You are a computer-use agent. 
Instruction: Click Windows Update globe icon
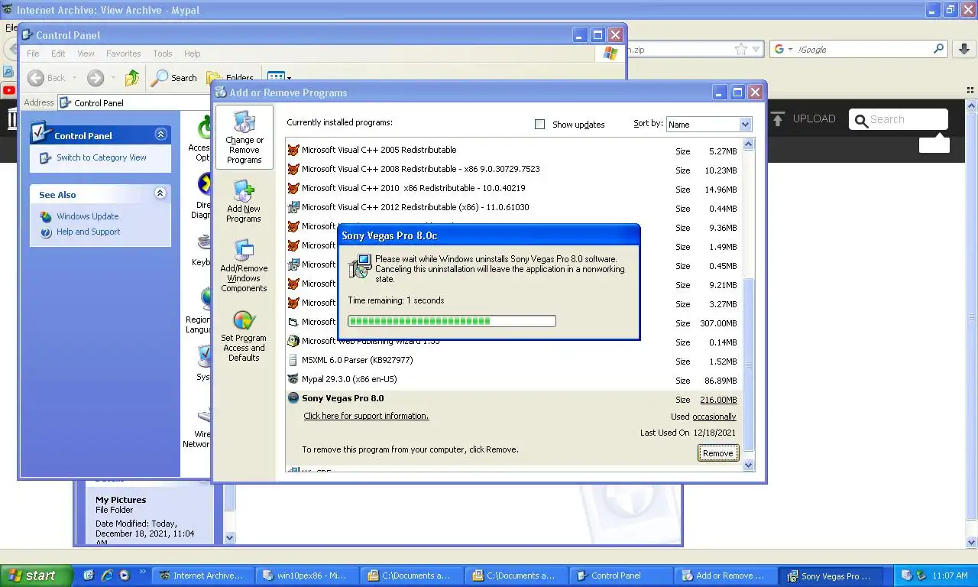[47, 216]
